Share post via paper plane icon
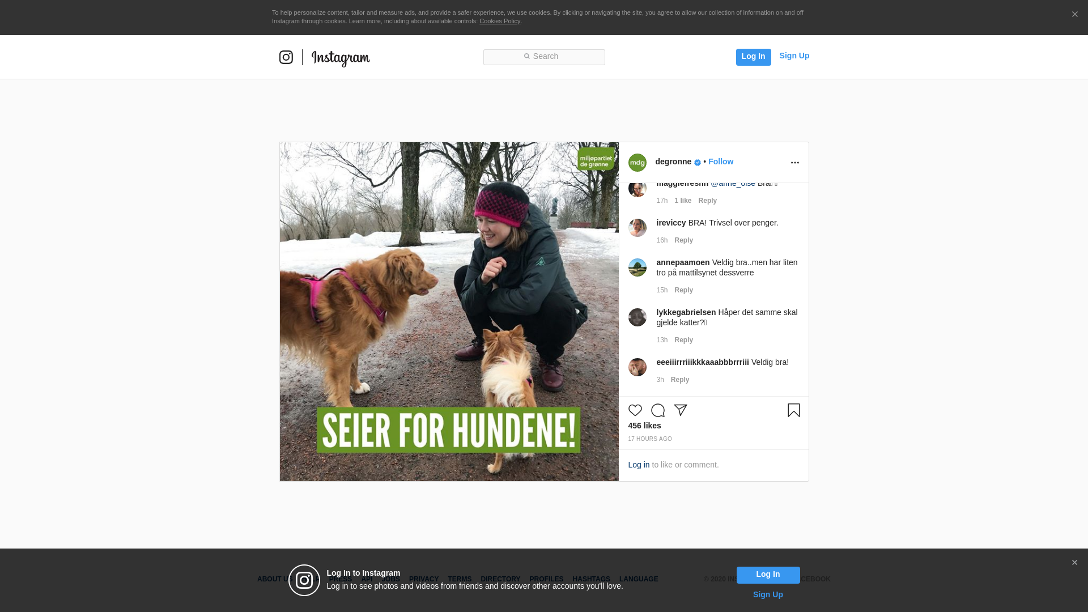The width and height of the screenshot is (1088, 612). coord(680,410)
